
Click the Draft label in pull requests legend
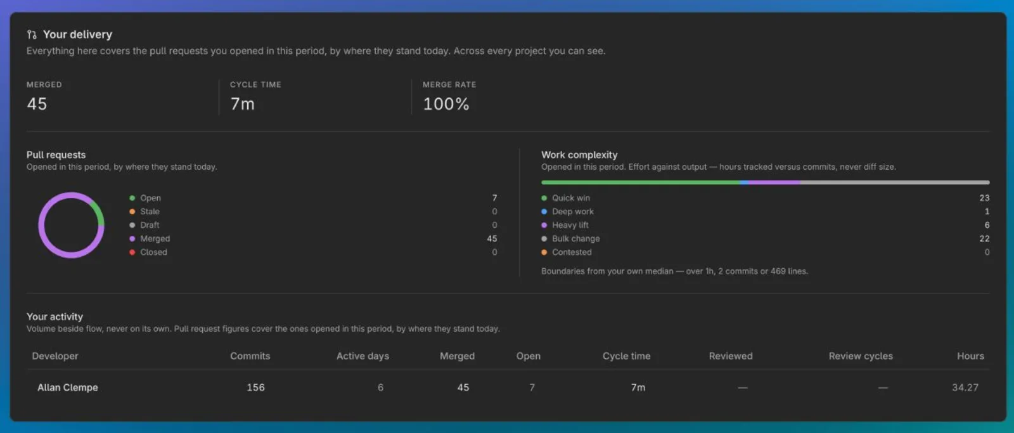point(150,225)
